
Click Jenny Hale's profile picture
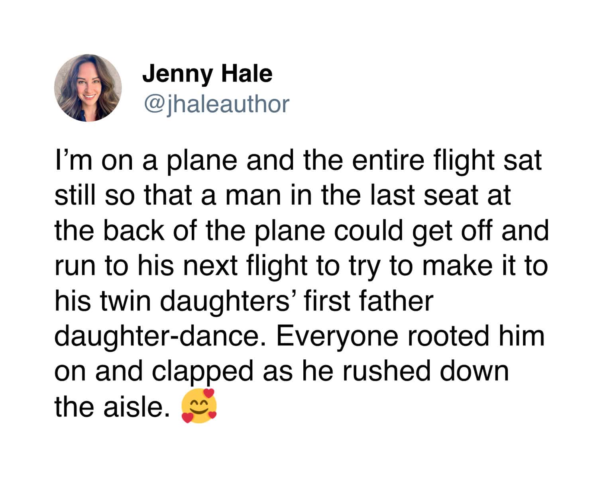pos(88,88)
